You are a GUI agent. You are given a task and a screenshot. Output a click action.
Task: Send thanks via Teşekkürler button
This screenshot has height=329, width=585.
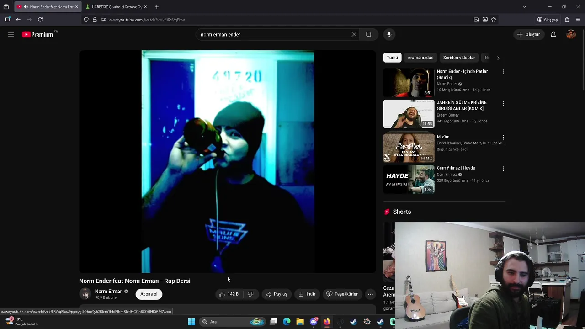(x=342, y=294)
